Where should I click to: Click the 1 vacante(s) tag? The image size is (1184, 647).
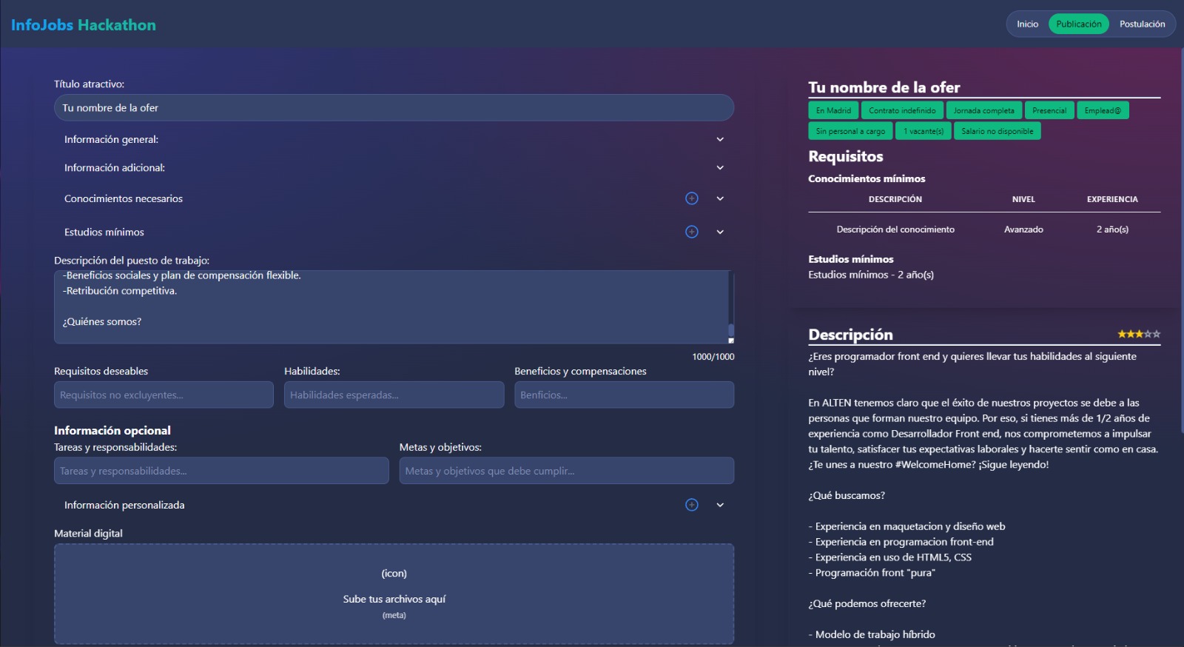point(923,131)
